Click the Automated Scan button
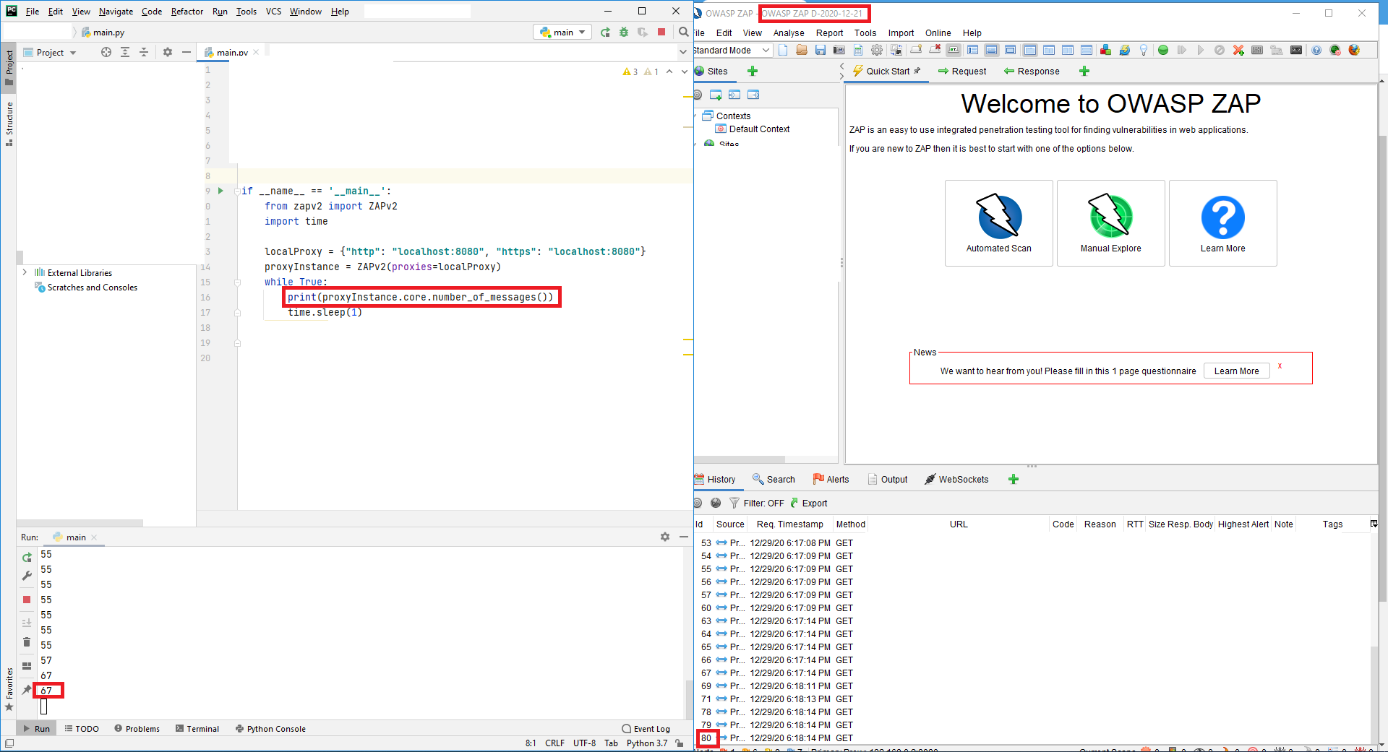Image resolution: width=1388 pixels, height=752 pixels. tap(998, 222)
